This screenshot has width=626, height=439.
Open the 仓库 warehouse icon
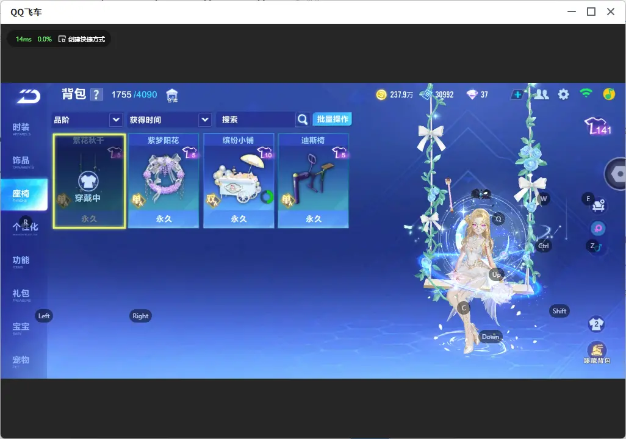[x=172, y=95]
